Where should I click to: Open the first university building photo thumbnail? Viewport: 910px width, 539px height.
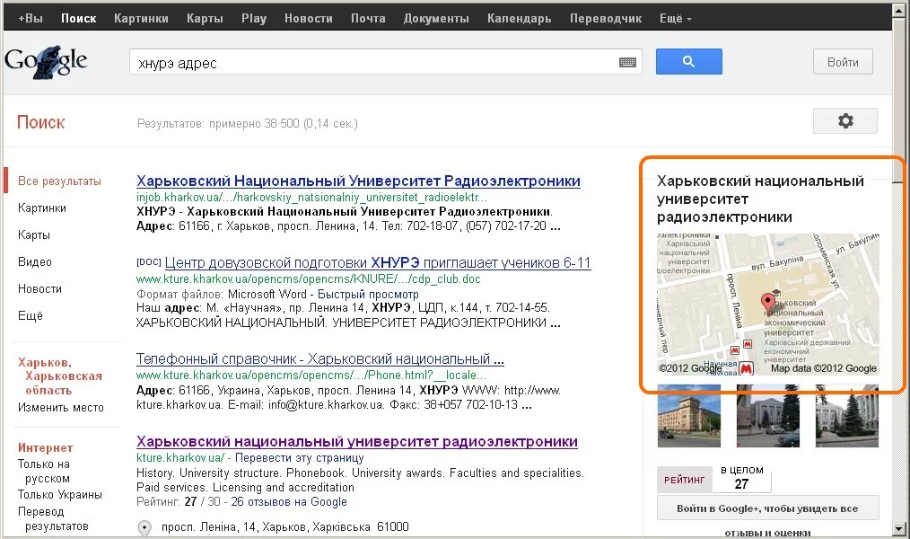click(689, 416)
